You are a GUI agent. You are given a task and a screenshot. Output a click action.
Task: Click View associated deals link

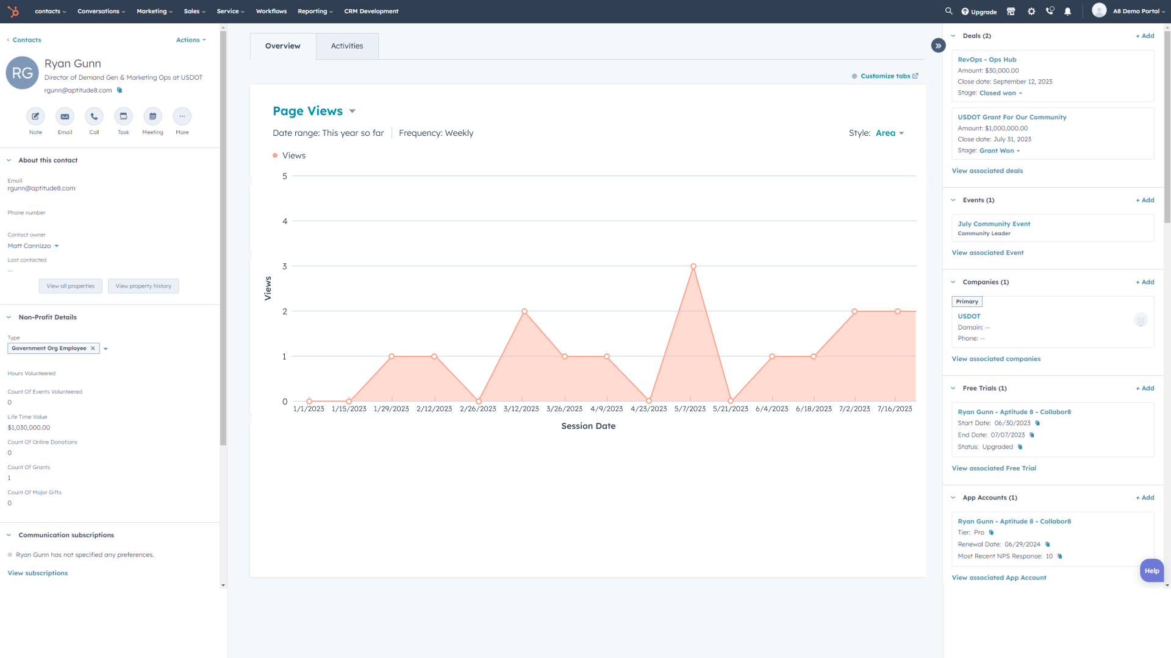[987, 171]
